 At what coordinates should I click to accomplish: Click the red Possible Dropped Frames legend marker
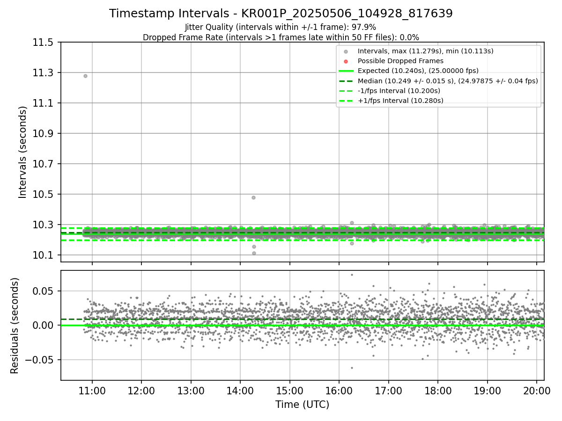tap(346, 61)
